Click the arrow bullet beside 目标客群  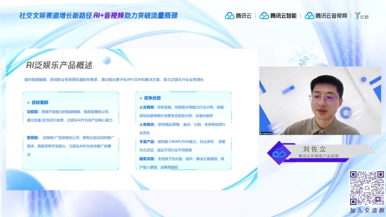[x=28, y=102]
